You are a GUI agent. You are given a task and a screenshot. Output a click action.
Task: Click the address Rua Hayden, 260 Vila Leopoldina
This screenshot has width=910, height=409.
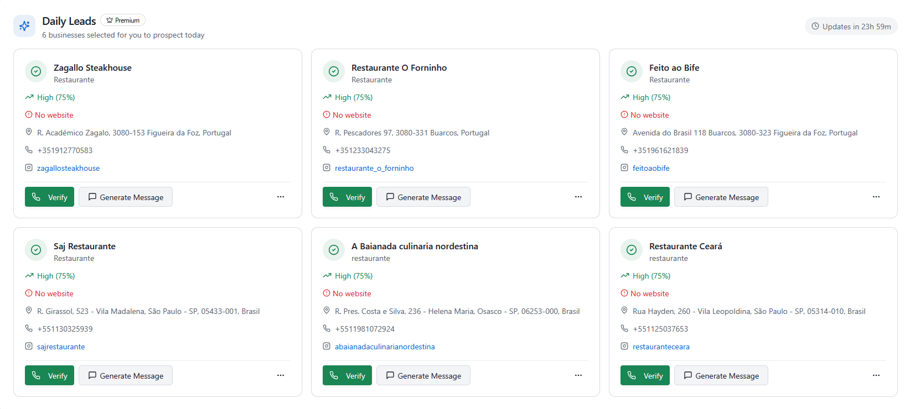point(749,311)
